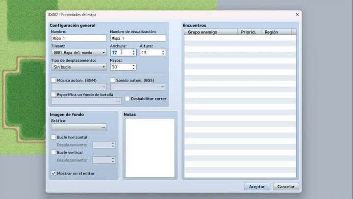The image size is (353, 199).
Task: Decrease Pasos with down arrow
Action: point(133,69)
